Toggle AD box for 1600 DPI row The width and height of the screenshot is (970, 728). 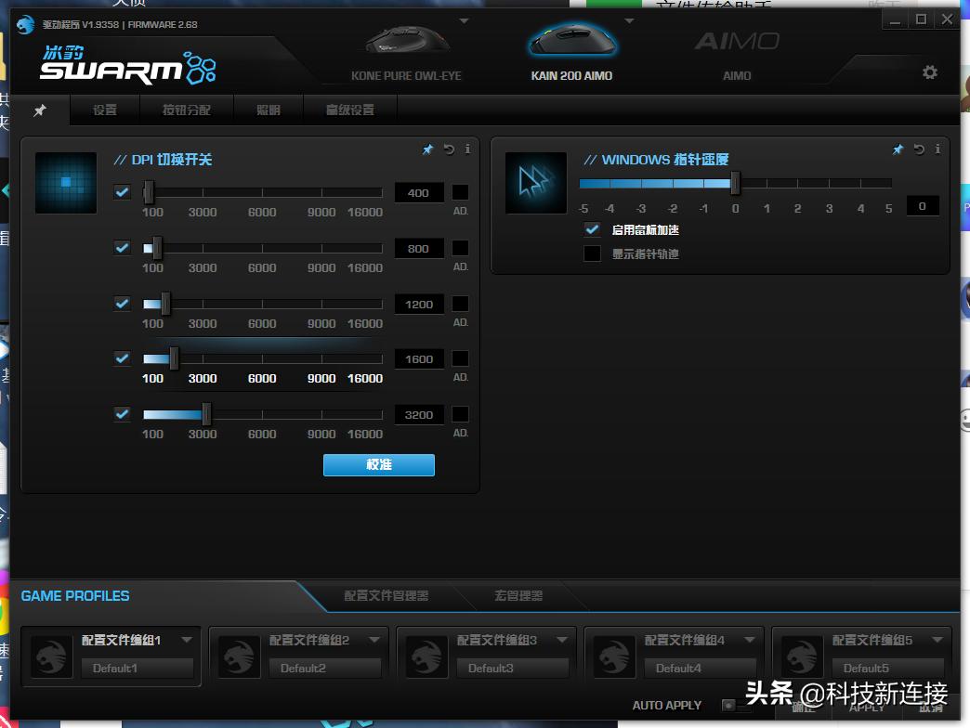(x=460, y=358)
